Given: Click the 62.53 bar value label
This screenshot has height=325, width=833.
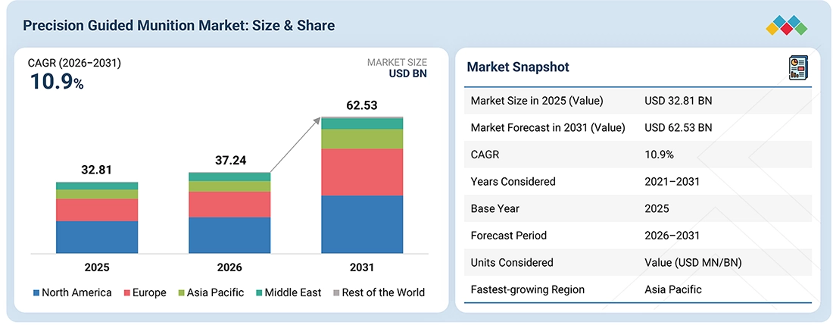Looking at the screenshot, I should click(362, 105).
